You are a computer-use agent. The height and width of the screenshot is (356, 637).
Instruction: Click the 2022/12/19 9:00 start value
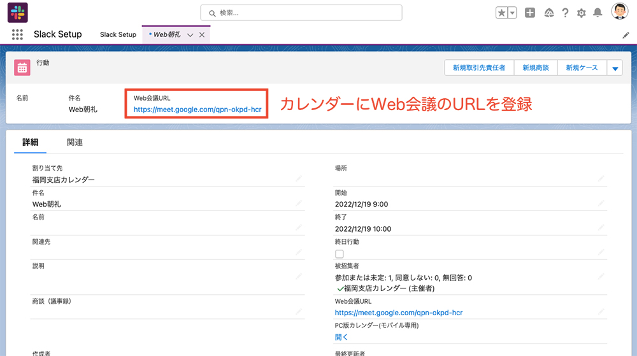(x=361, y=204)
